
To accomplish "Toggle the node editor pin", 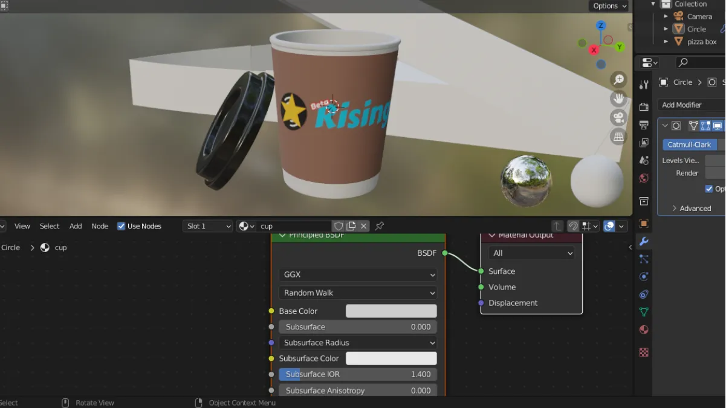I will 380,226.
